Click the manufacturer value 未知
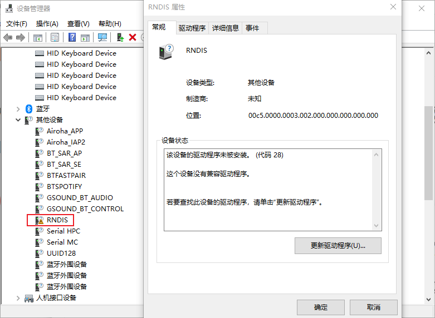 [x=255, y=98]
